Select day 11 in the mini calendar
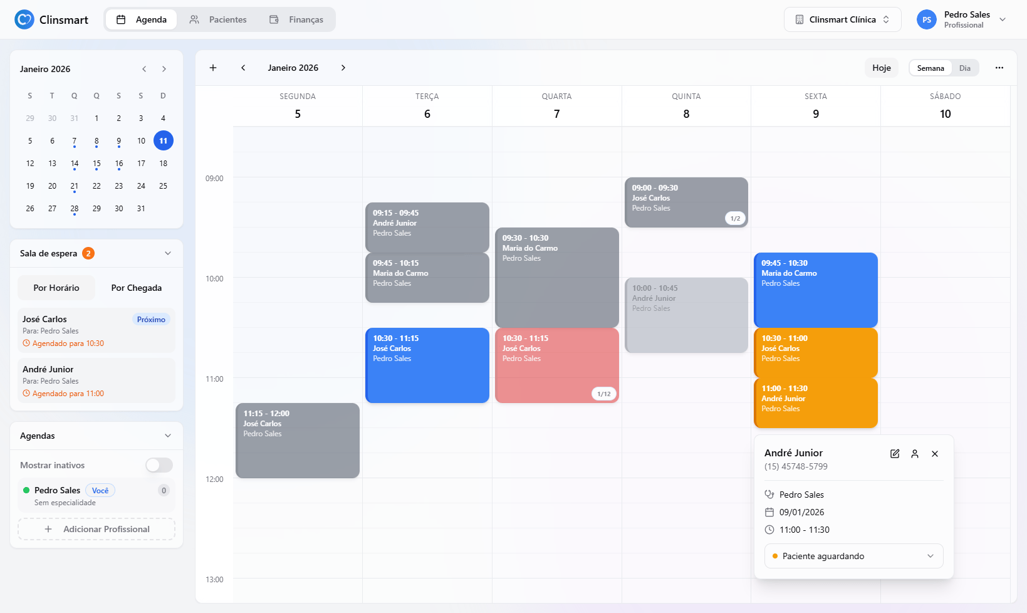 (164, 140)
